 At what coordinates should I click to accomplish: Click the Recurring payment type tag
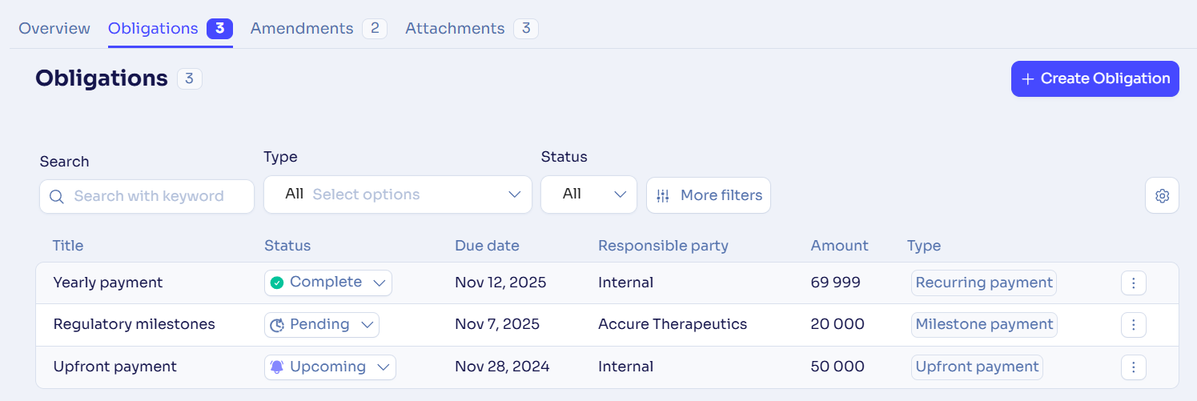(984, 283)
